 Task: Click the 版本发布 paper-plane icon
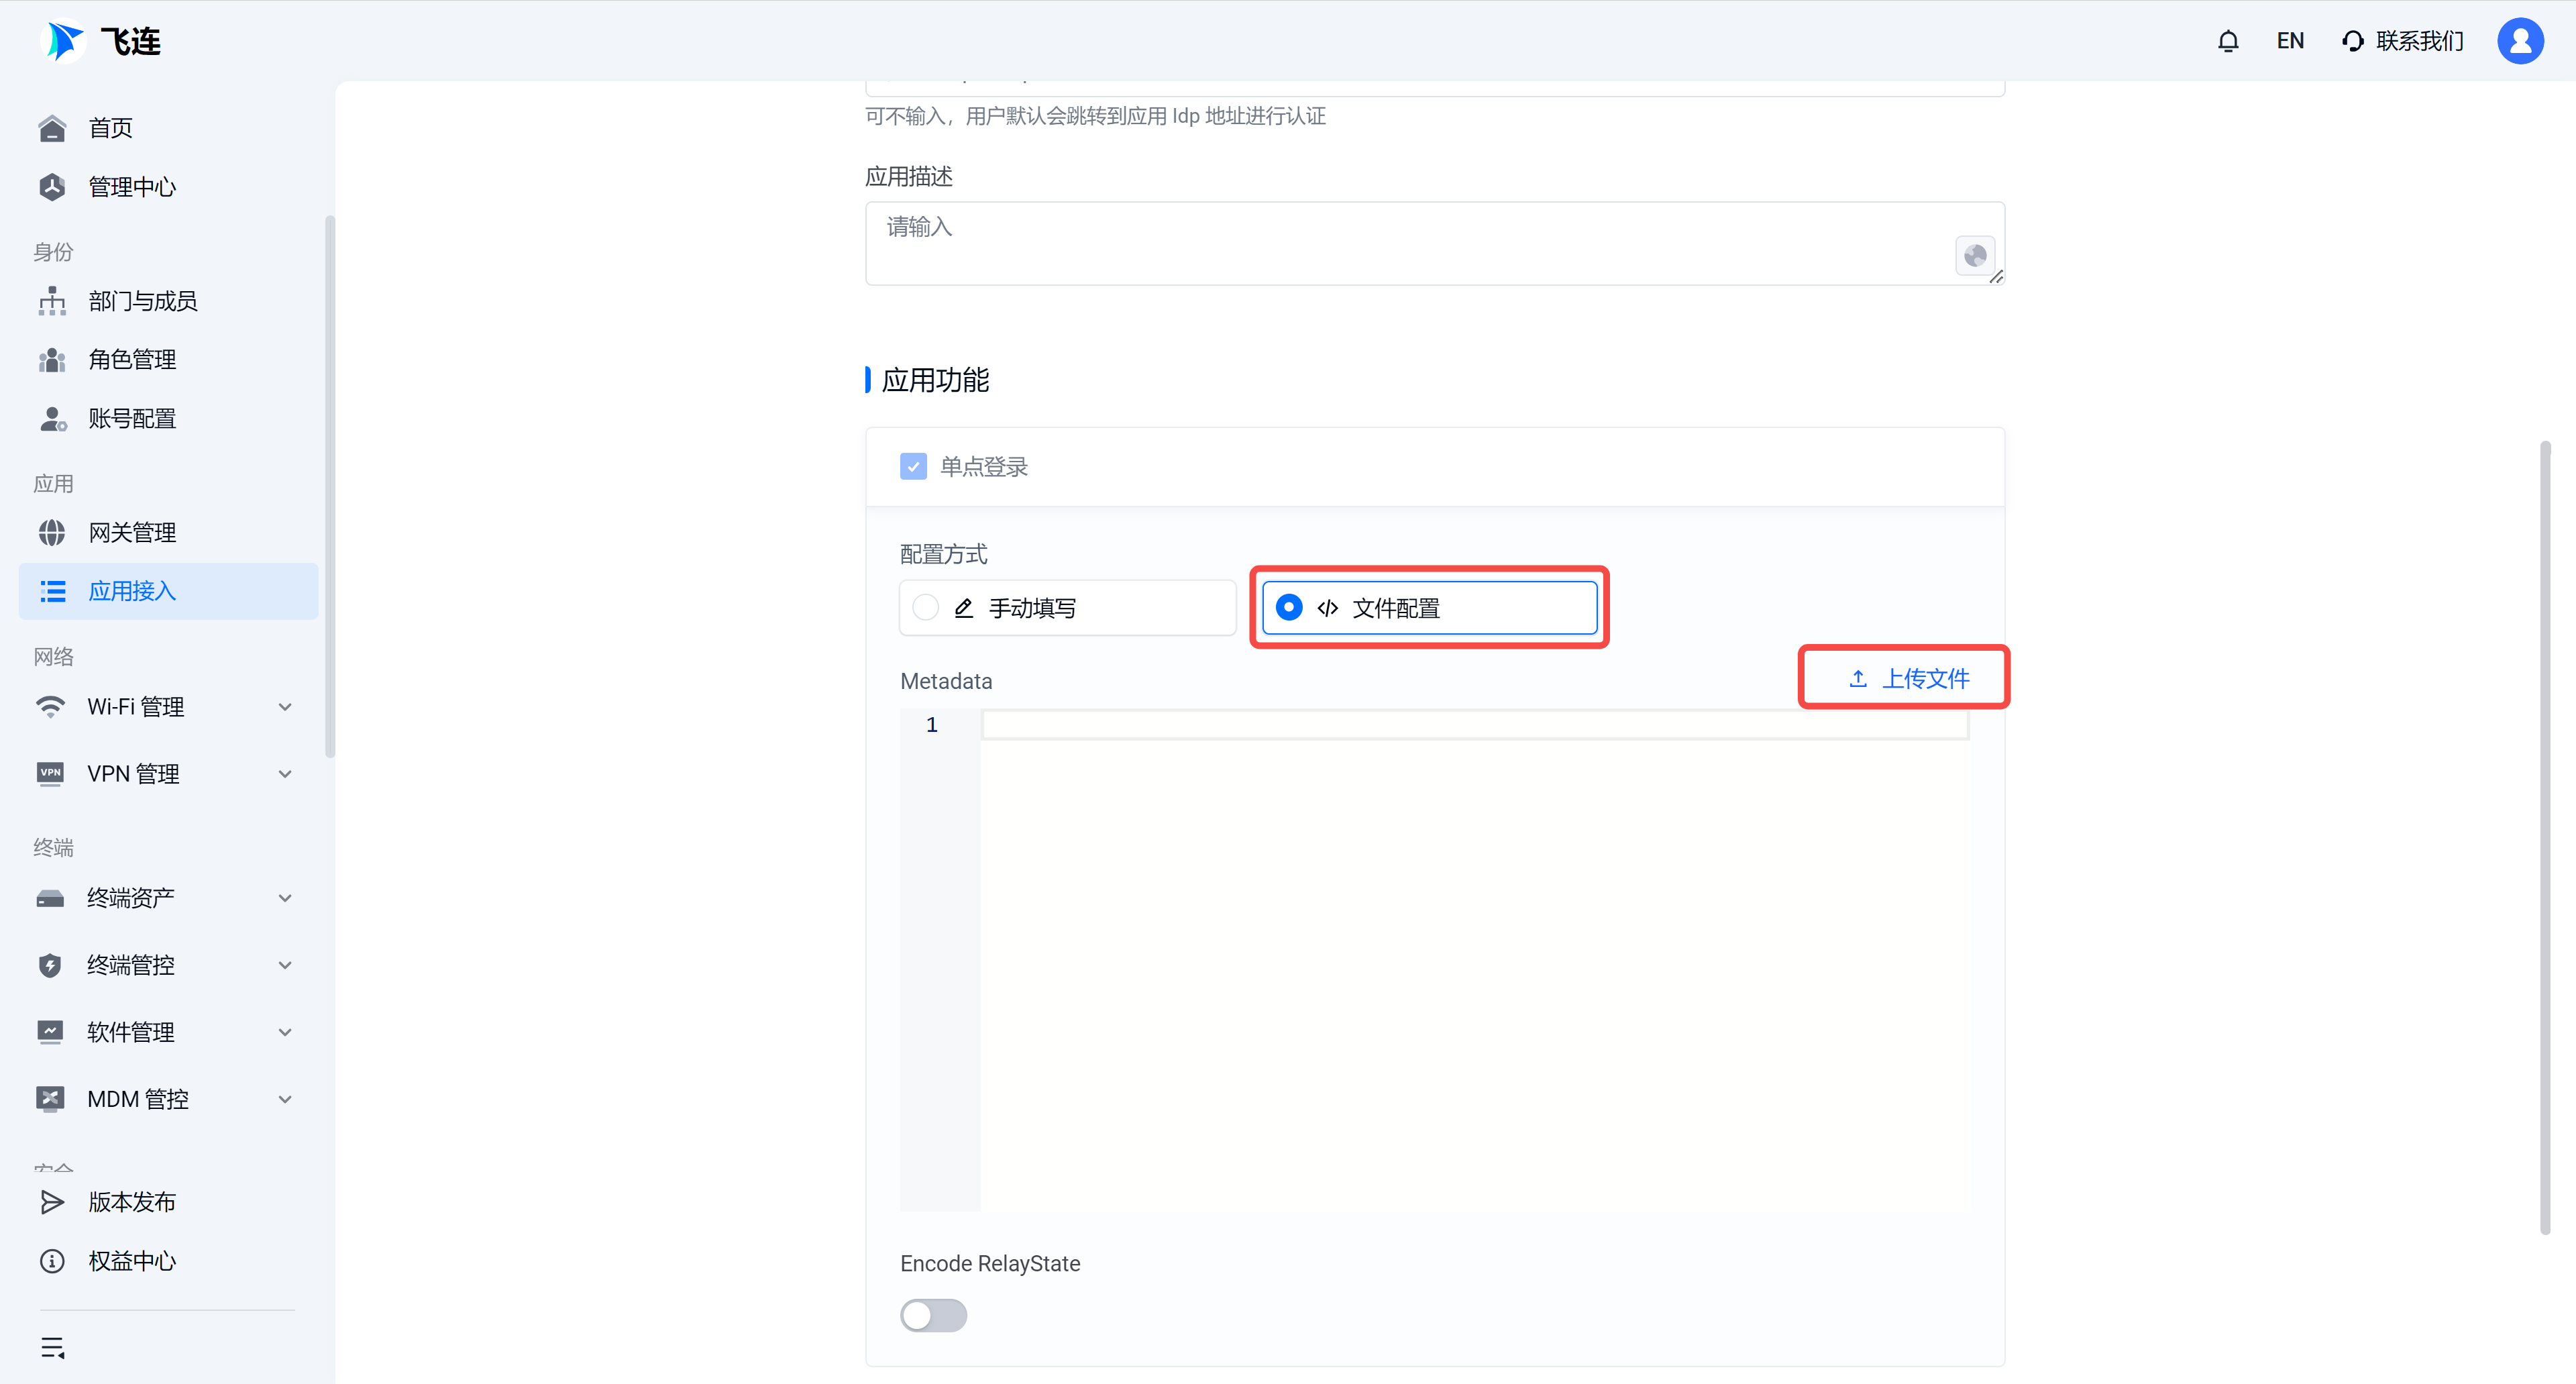pos(52,1202)
